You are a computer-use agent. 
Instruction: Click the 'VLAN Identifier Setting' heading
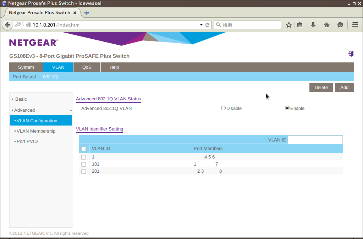(x=100, y=129)
